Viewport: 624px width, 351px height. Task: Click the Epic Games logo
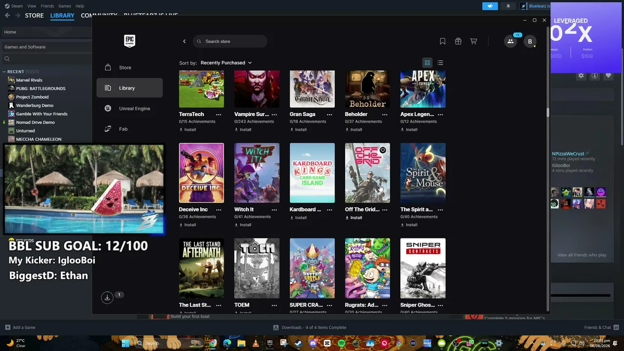[x=129, y=41]
